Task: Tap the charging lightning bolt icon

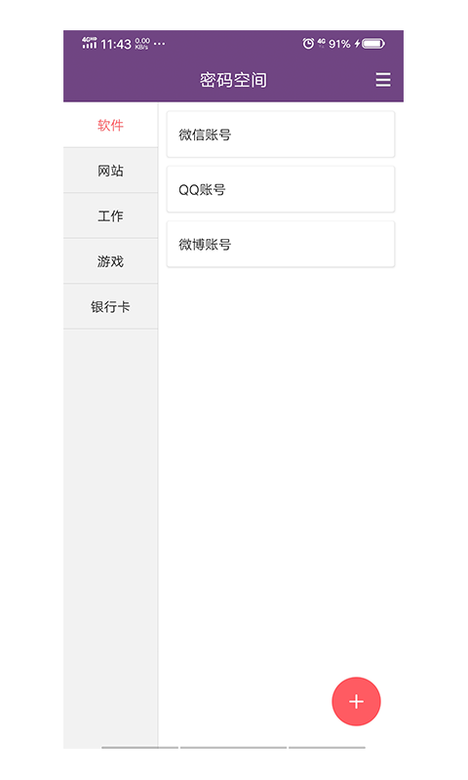Action: pos(357,44)
